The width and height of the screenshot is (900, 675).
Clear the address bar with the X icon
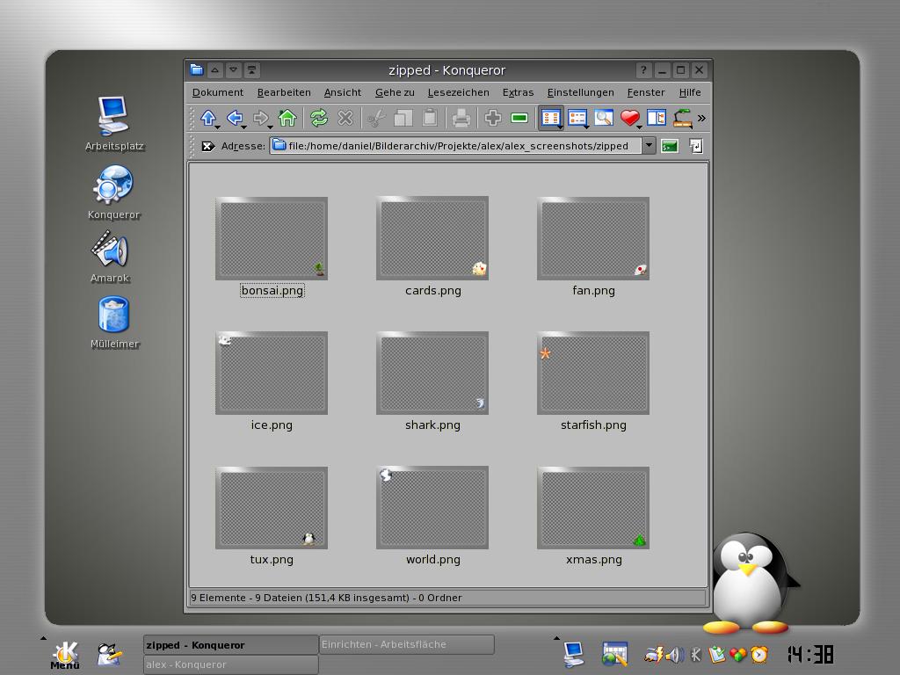[x=207, y=147]
